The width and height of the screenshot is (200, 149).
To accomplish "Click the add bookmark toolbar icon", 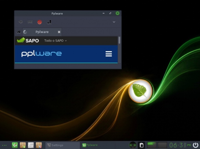I will [49, 22].
